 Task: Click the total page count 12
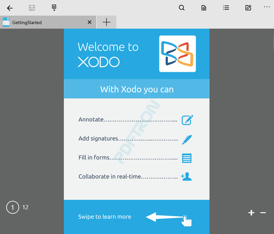[25, 207]
